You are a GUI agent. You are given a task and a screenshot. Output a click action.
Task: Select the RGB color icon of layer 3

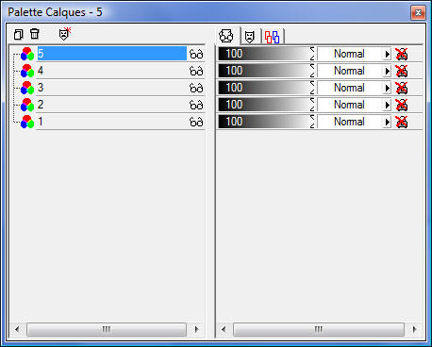tap(27, 88)
